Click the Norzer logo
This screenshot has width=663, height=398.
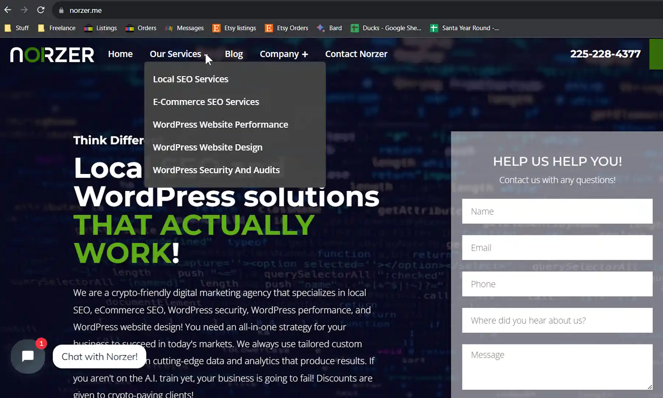[x=52, y=55]
